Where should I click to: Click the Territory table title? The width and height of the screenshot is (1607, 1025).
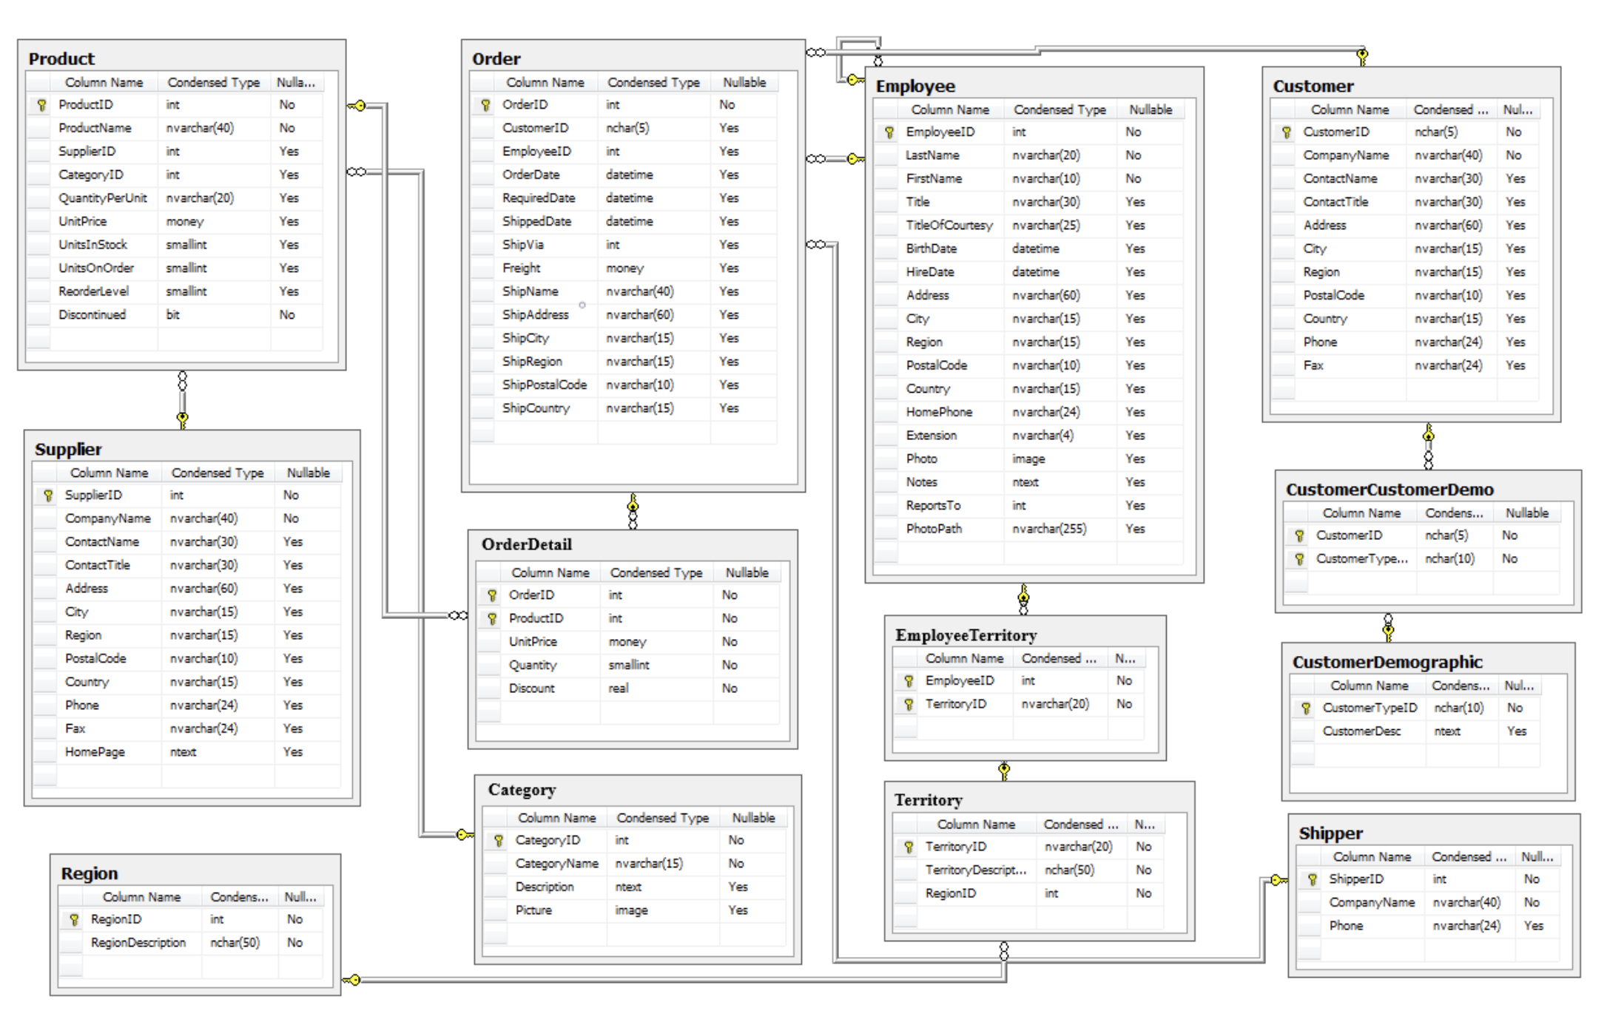[928, 800]
